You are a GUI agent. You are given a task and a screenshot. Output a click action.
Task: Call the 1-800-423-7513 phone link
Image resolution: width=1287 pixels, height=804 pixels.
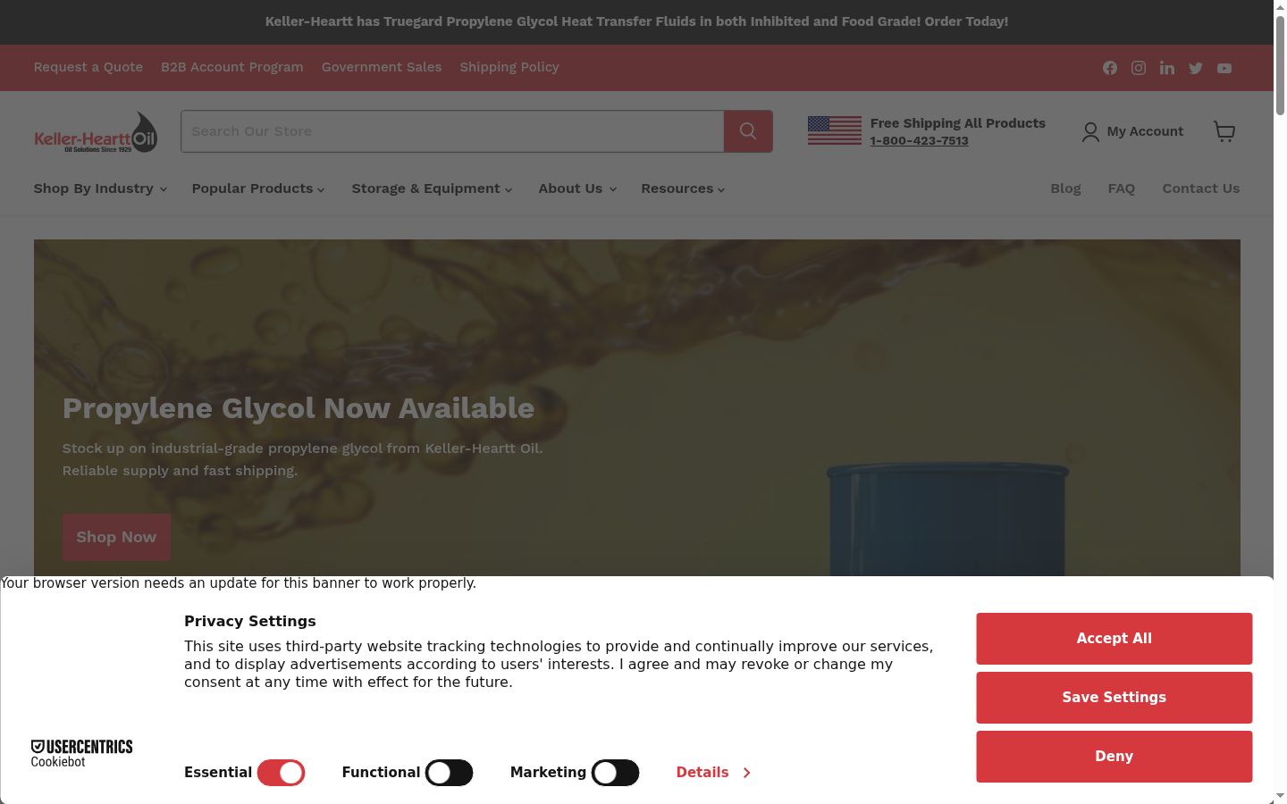[x=919, y=141]
